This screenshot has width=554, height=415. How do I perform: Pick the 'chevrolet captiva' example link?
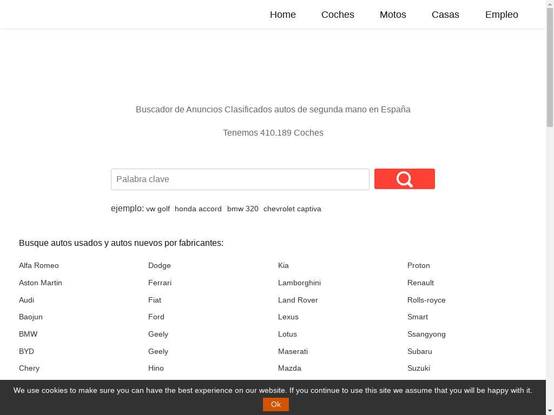[292, 209]
